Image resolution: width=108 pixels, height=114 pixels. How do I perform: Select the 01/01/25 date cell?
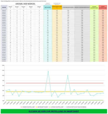click(x=4, y=10)
